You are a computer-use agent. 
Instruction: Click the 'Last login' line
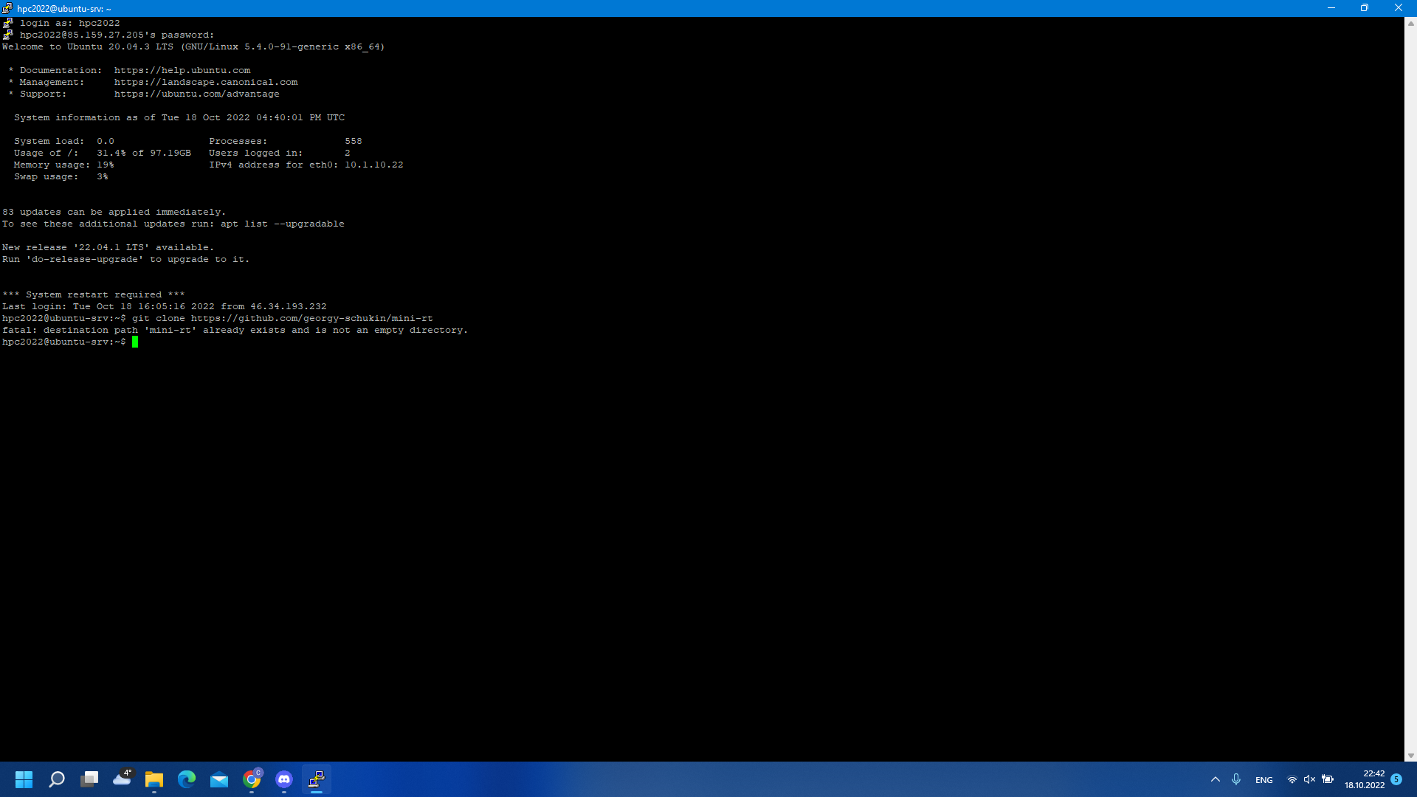coord(165,306)
